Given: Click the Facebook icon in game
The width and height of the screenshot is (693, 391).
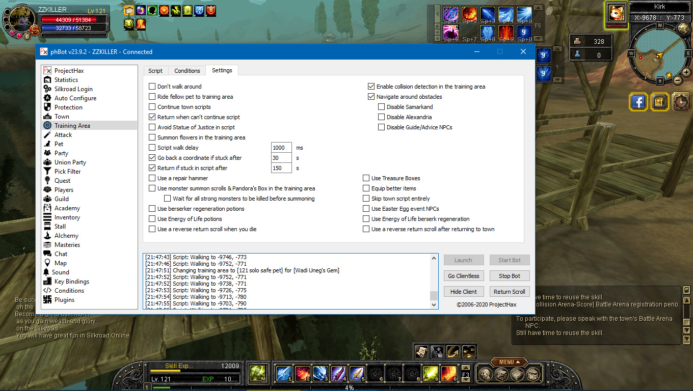Looking at the screenshot, I should tap(638, 102).
